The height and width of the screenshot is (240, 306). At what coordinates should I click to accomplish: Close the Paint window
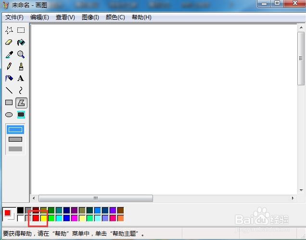pos(295,3)
